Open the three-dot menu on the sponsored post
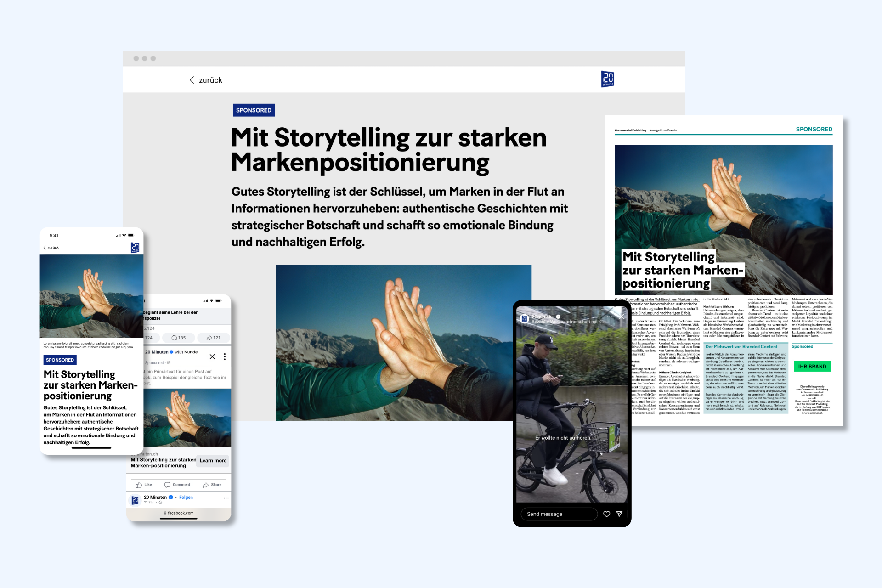Screen dimensions: 882x588 225,356
